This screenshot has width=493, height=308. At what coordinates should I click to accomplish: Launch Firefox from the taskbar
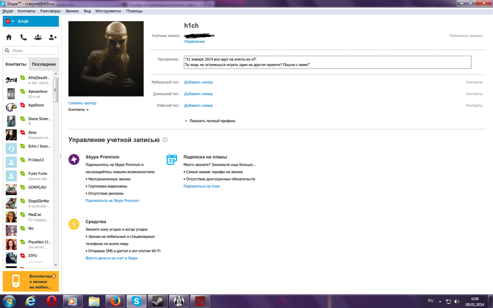point(114,300)
